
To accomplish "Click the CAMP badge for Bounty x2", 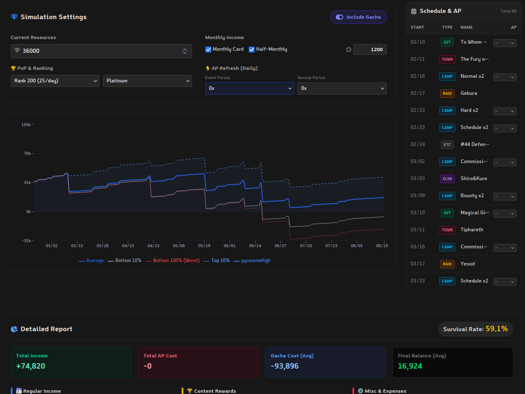I will tap(447, 196).
